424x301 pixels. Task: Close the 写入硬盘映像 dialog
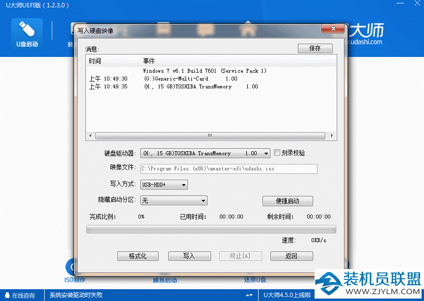click(333, 28)
